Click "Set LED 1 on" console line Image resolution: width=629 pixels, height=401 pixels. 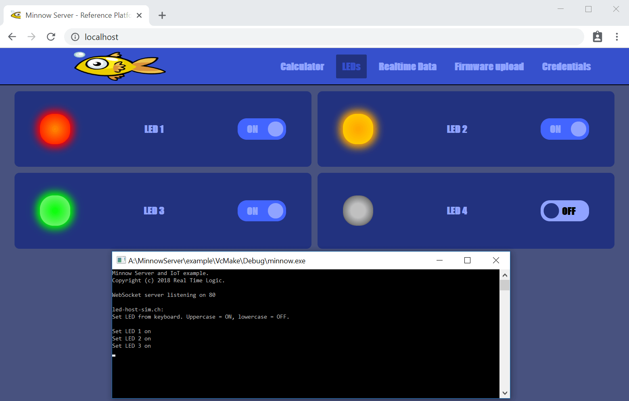132,332
